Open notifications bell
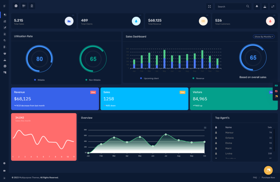This screenshot has width=280, height=182. click(257, 7)
